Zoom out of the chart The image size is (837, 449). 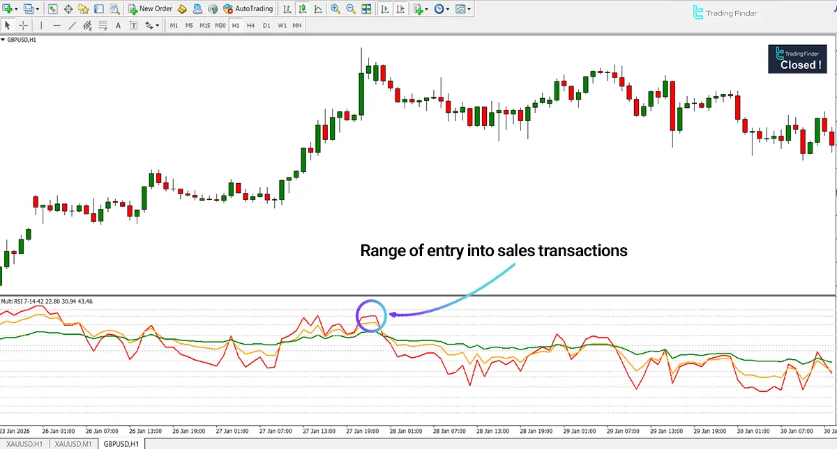pyautogui.click(x=350, y=8)
